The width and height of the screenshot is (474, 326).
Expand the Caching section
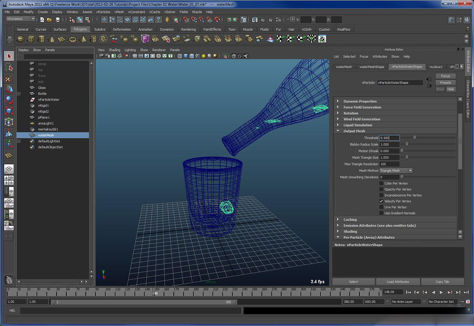[x=395, y=219]
